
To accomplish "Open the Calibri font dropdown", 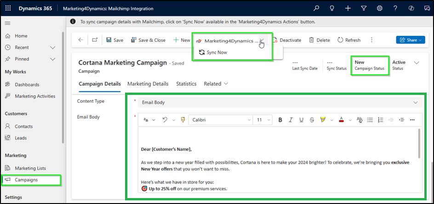I will (x=220, y=120).
